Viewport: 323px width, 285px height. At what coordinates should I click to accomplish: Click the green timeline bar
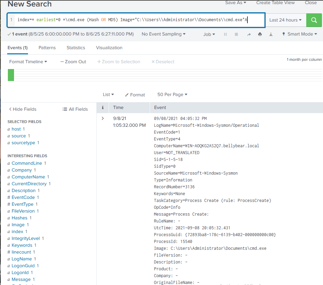[11, 75]
